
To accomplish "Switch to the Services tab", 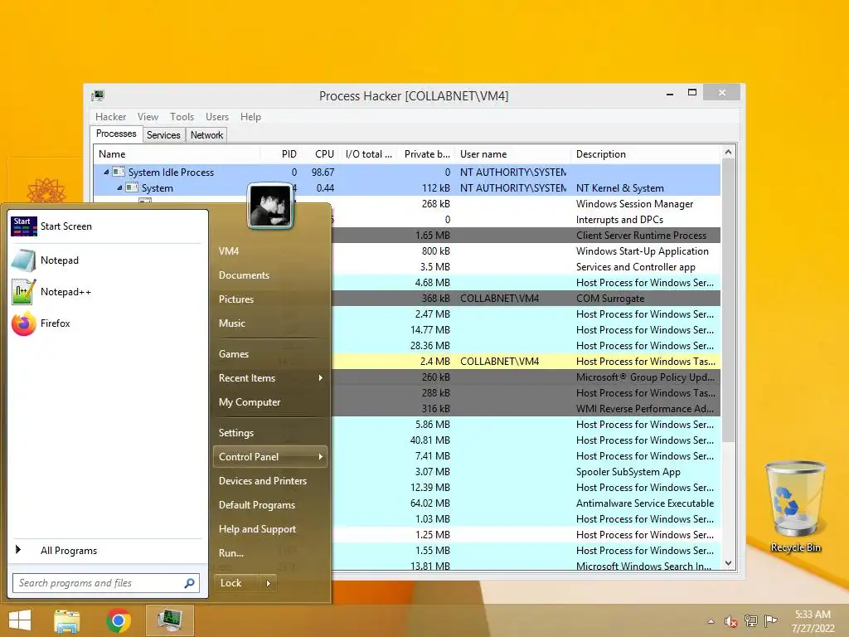I will click(163, 135).
